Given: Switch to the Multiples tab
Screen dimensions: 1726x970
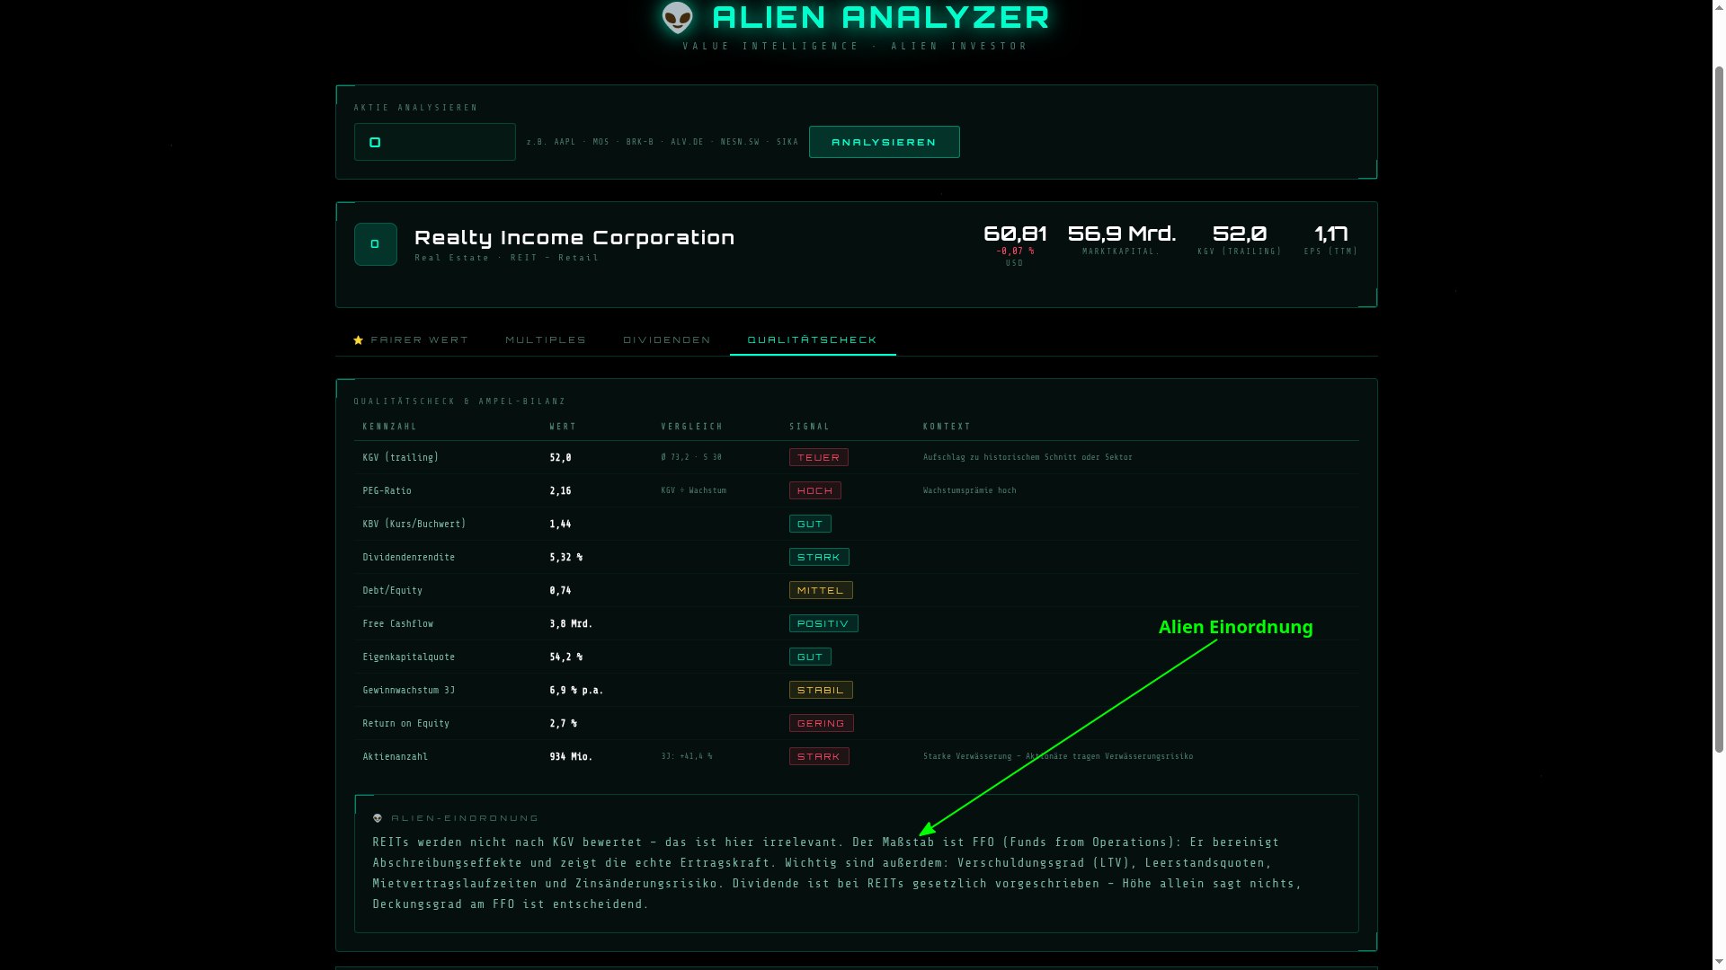Looking at the screenshot, I should (545, 340).
